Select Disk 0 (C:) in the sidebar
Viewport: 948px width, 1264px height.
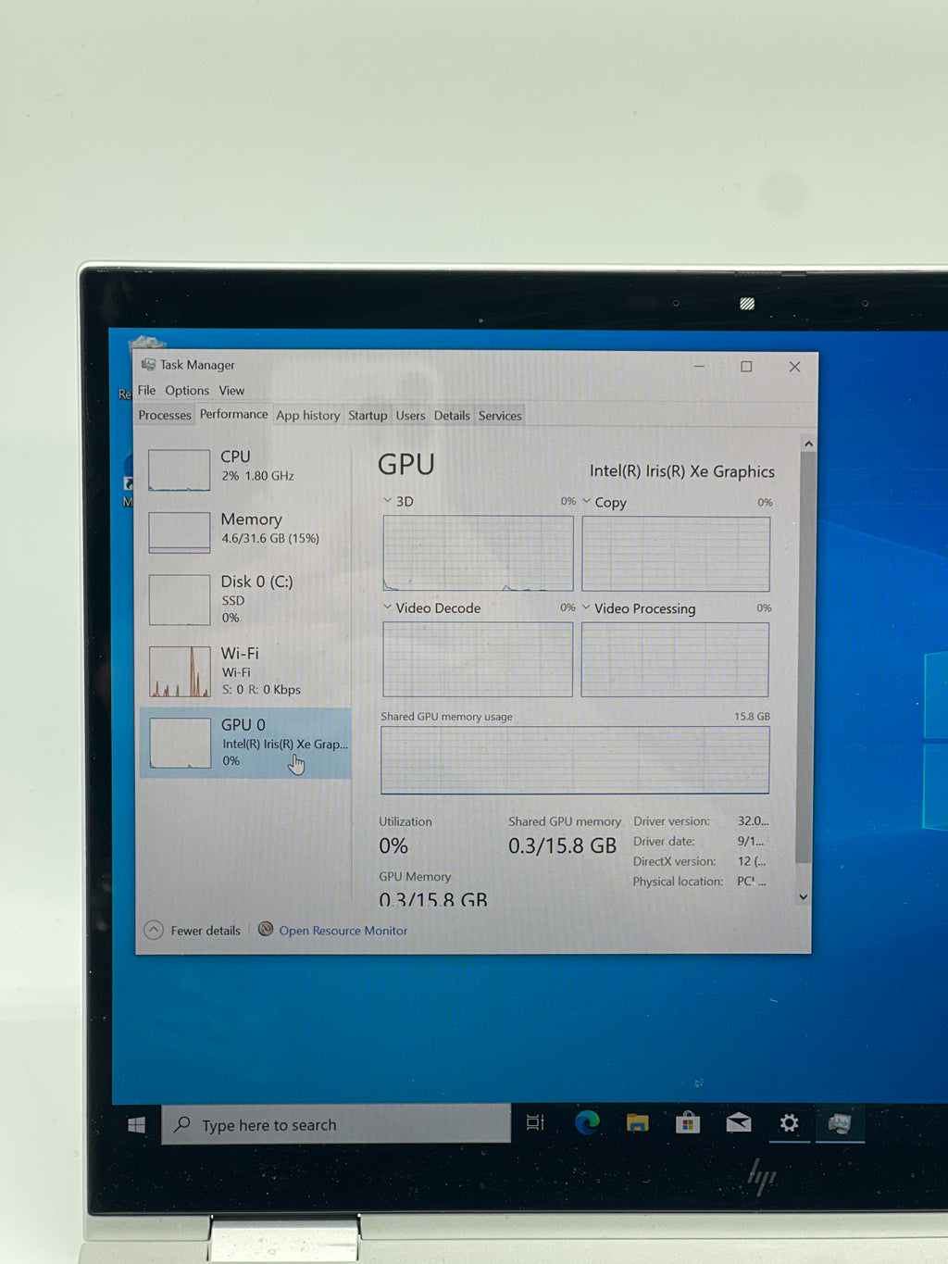tap(245, 599)
